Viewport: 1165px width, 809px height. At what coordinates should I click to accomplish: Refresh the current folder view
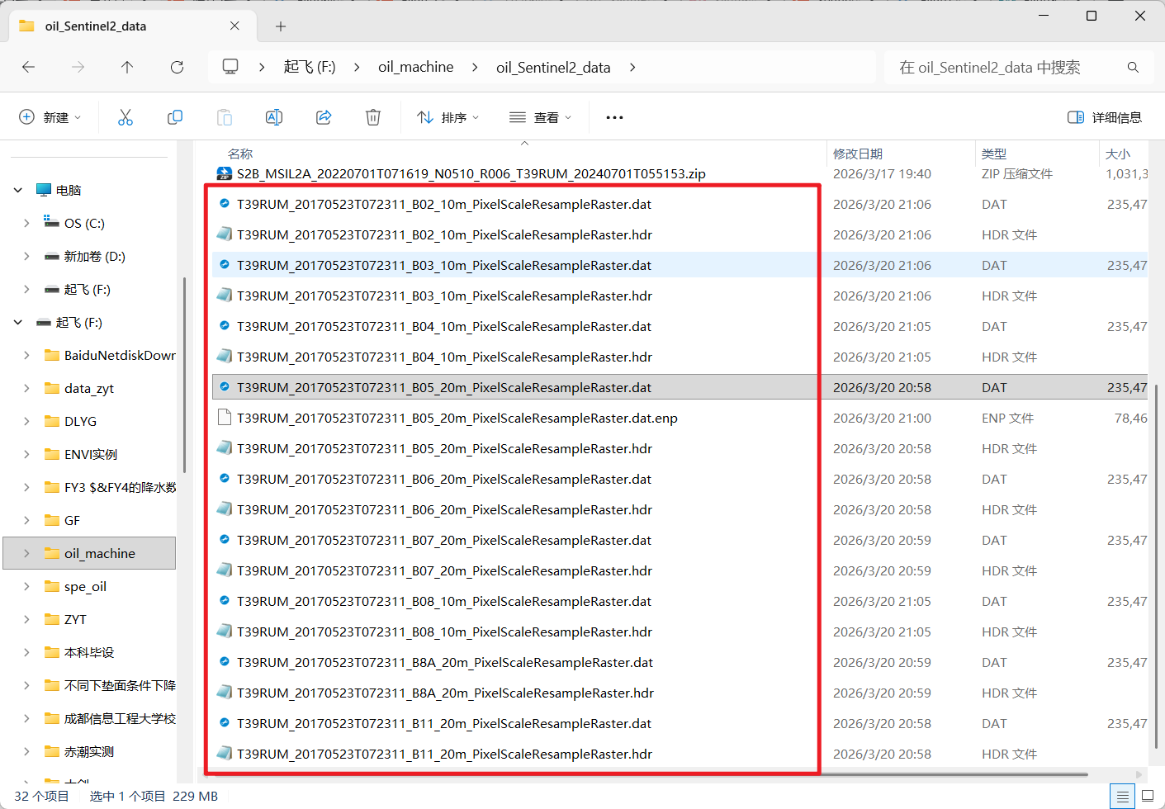177,67
